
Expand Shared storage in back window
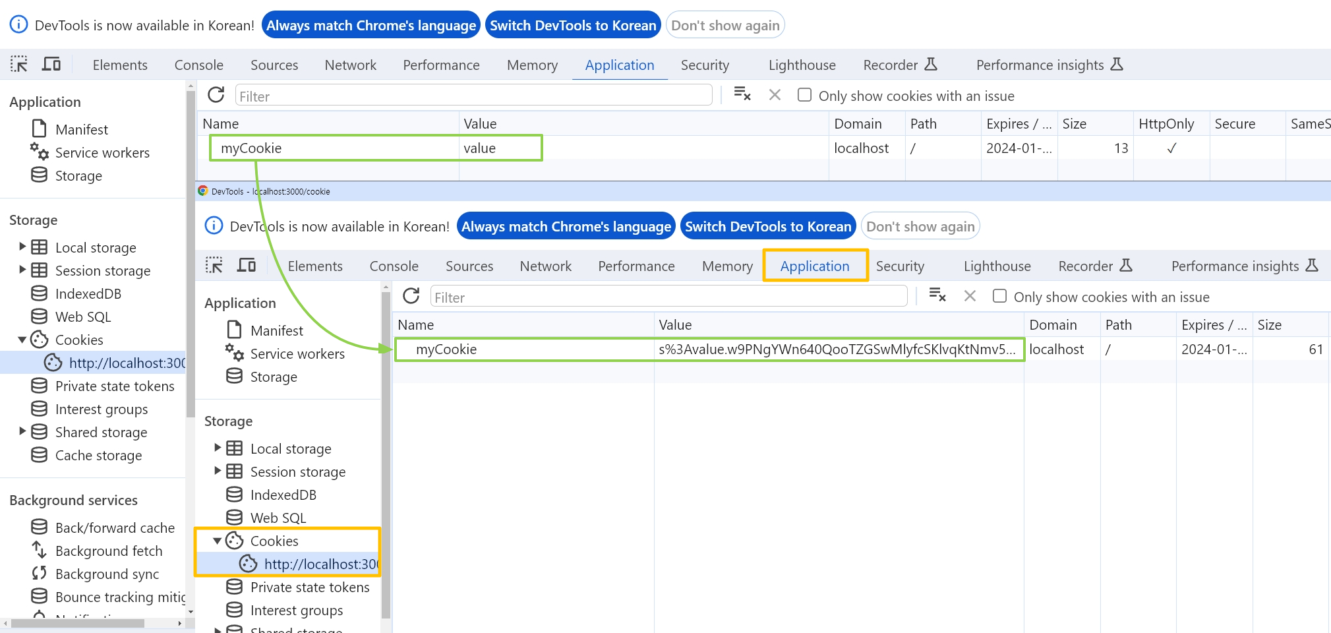(22, 431)
